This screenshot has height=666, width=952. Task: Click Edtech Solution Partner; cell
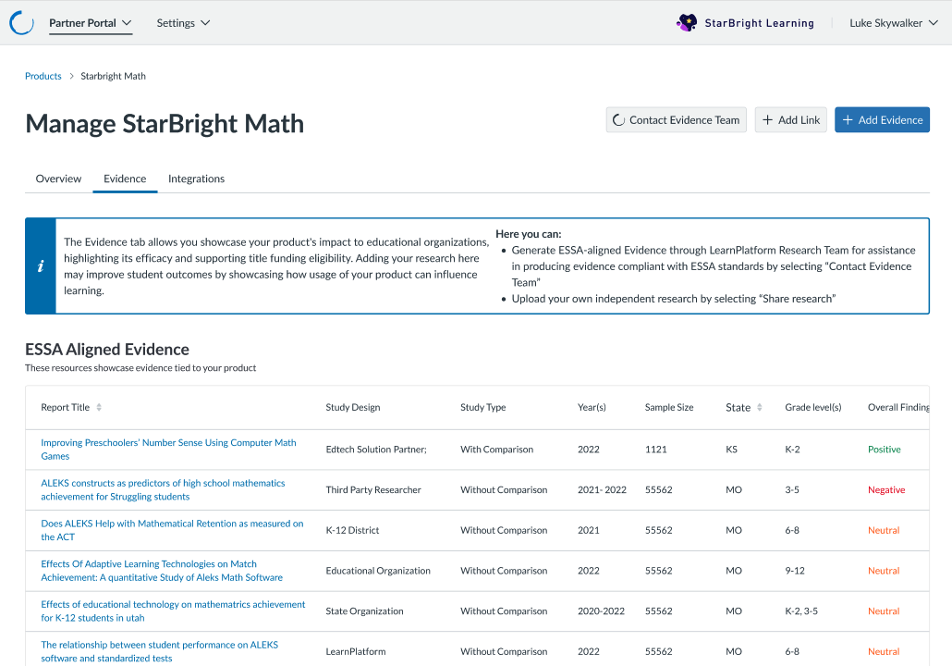376,449
